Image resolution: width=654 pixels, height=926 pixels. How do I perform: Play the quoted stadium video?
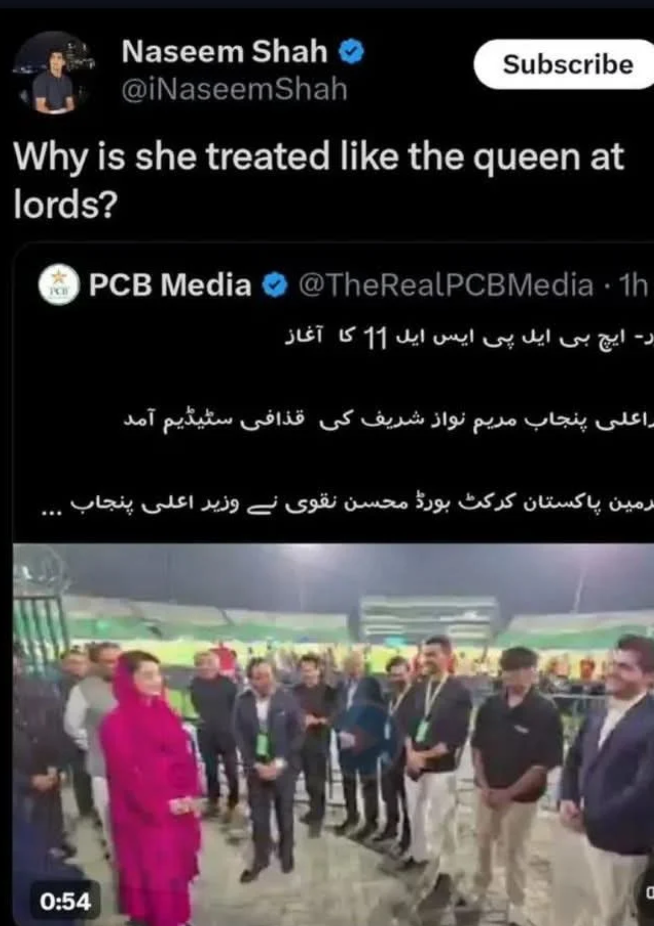tap(333, 734)
